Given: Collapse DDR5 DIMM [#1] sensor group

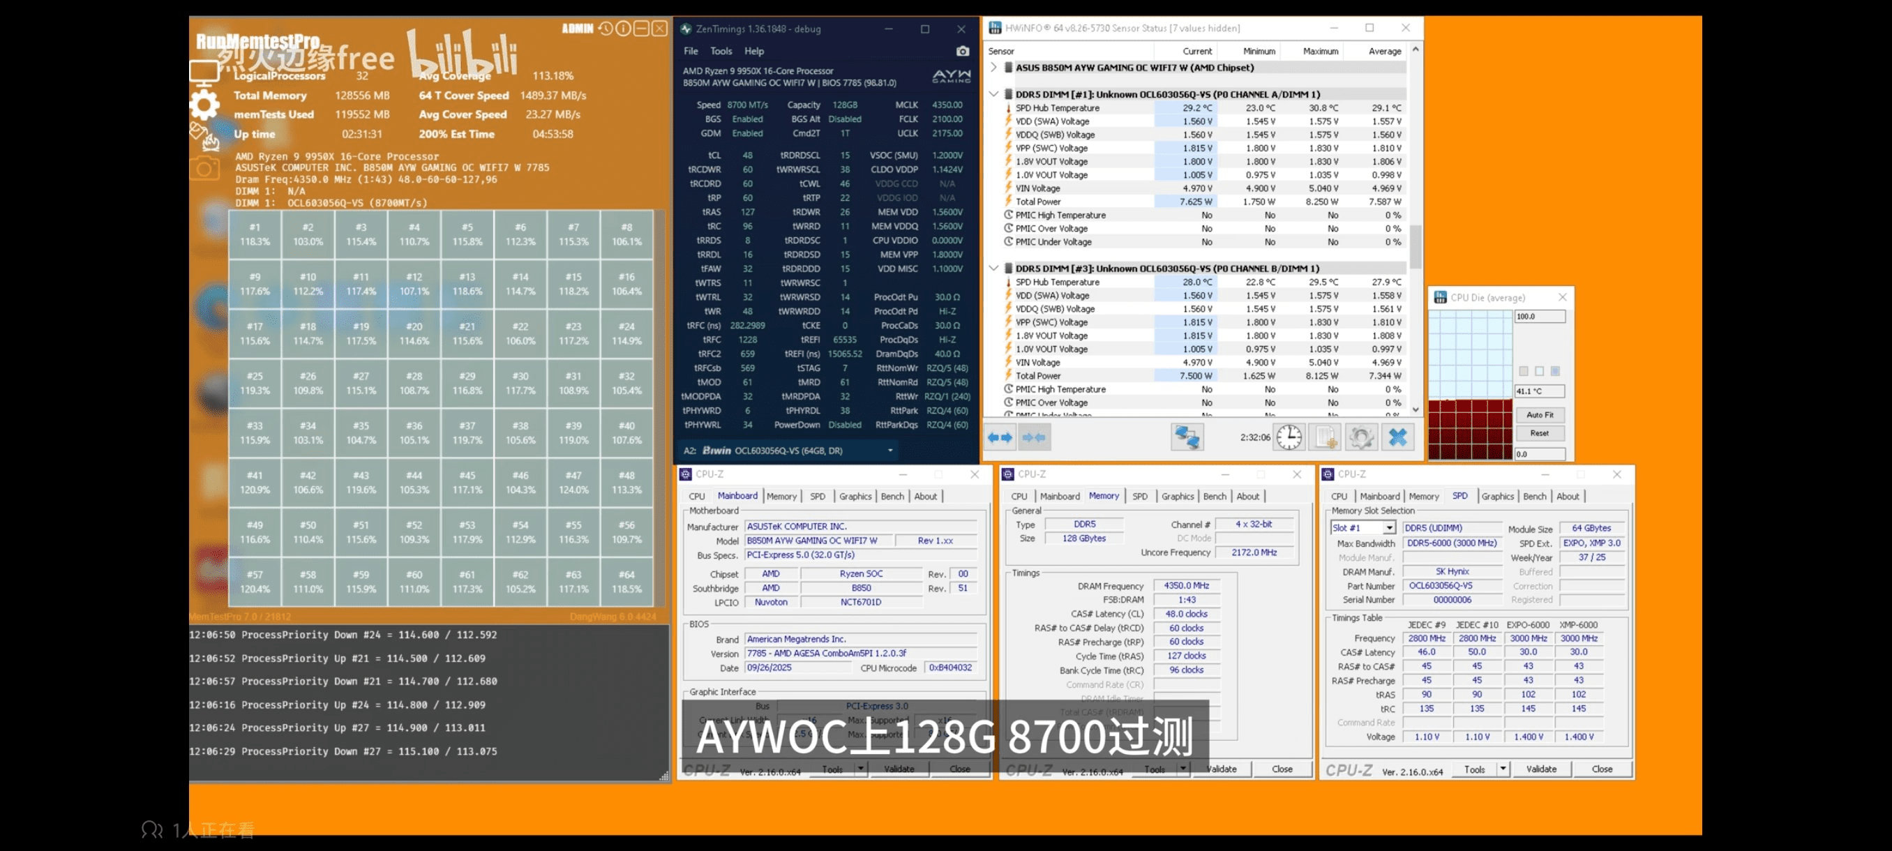Looking at the screenshot, I should [x=993, y=95].
